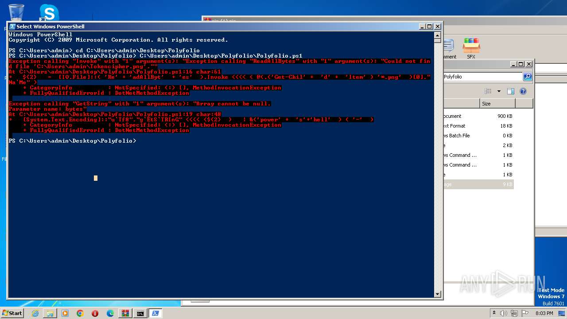567x319 pixels.
Task: Close the Explorer window
Action: [528, 64]
